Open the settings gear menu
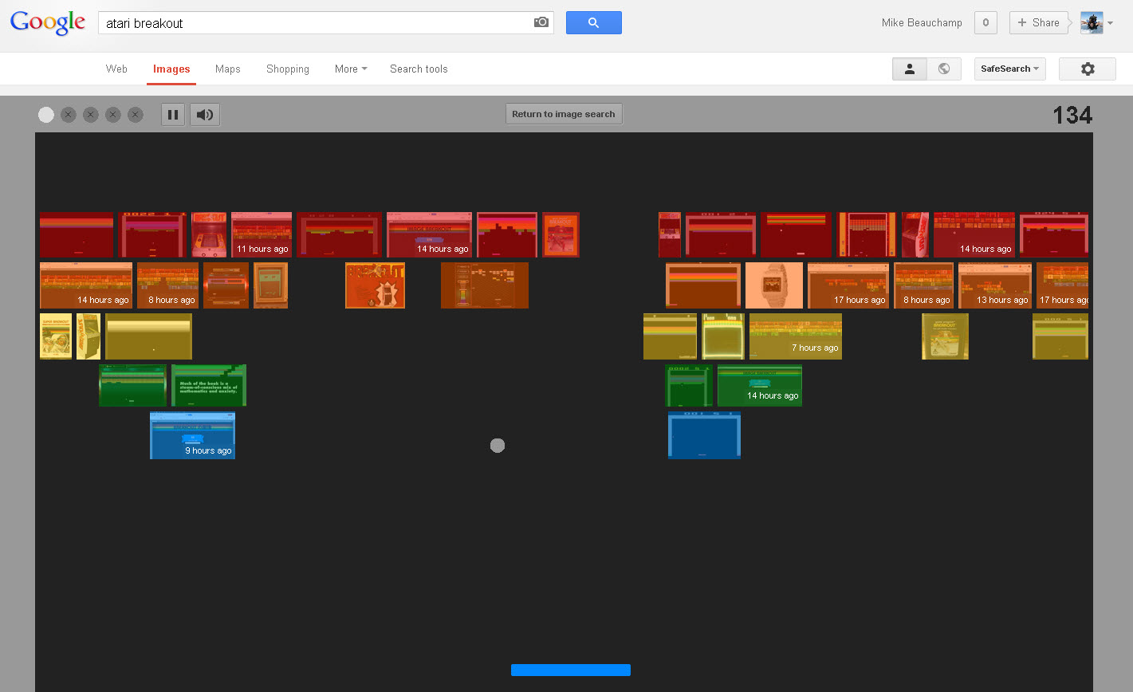This screenshot has width=1133, height=692. point(1087,69)
